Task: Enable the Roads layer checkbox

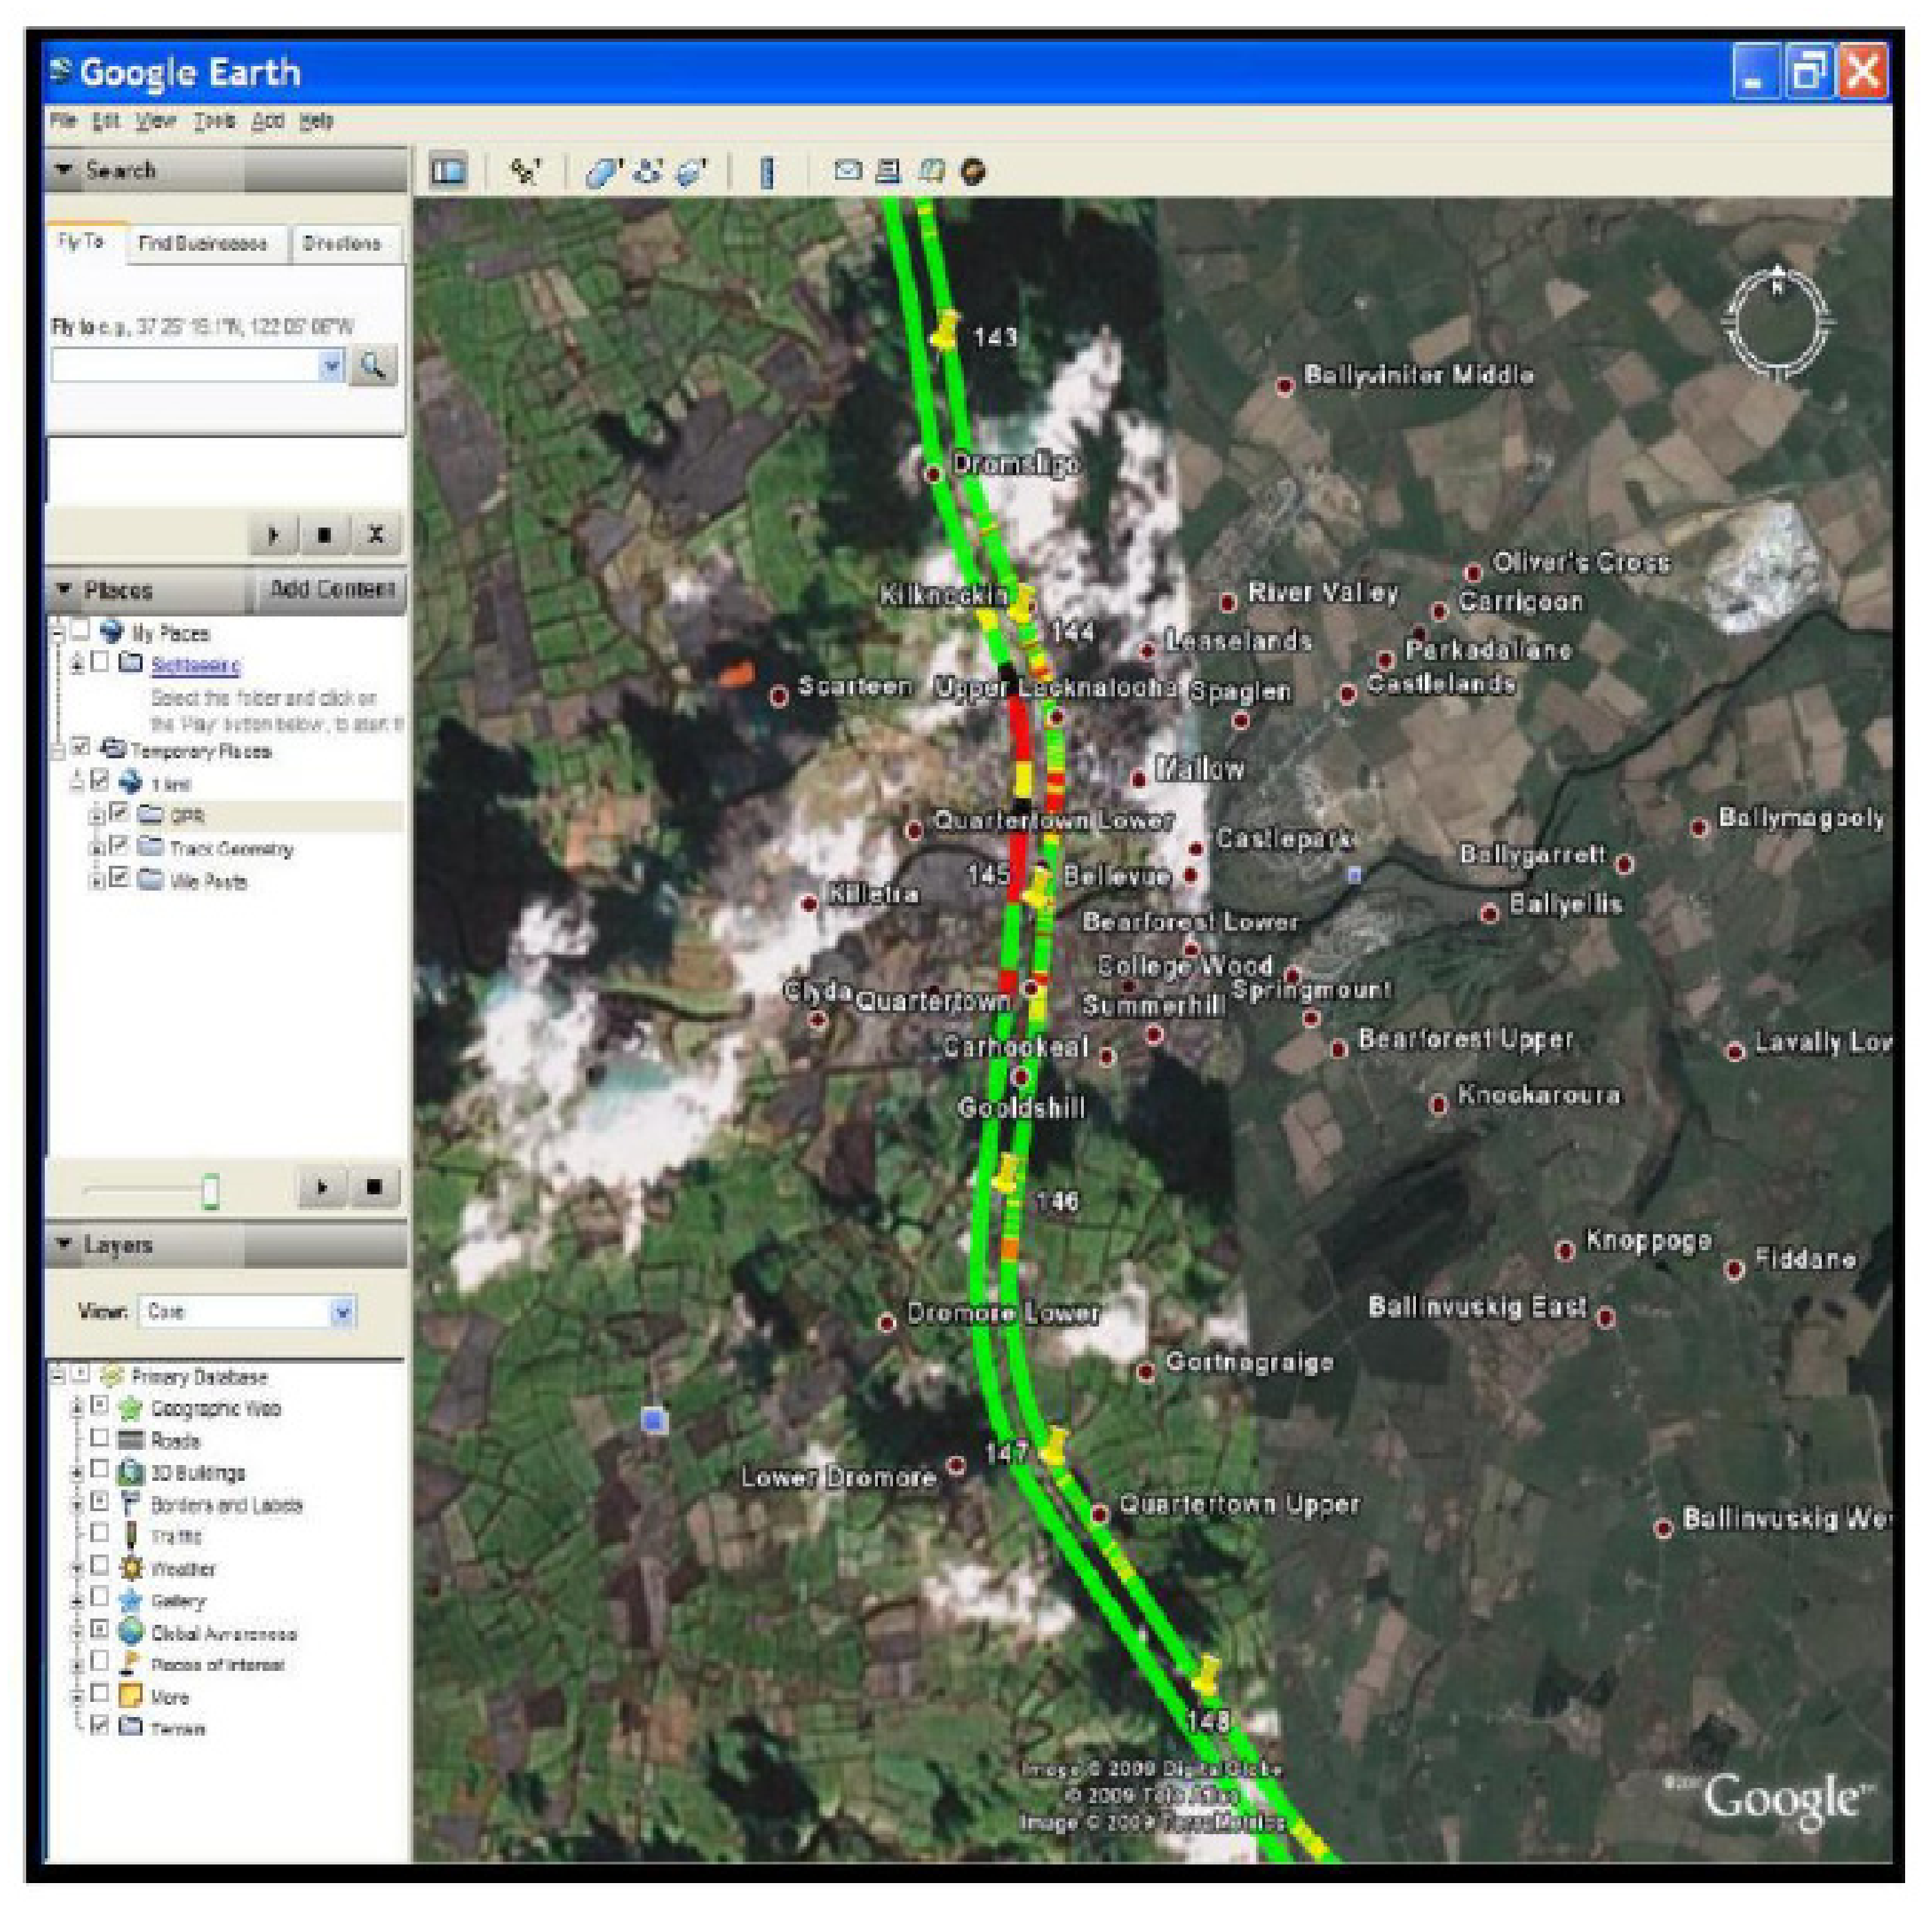Action: point(100,1438)
